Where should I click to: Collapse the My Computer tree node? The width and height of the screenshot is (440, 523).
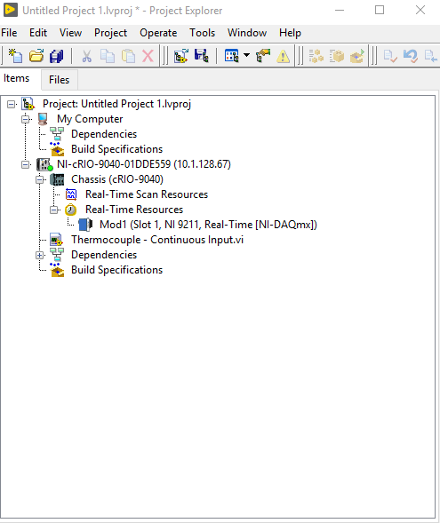pyautogui.click(x=26, y=119)
